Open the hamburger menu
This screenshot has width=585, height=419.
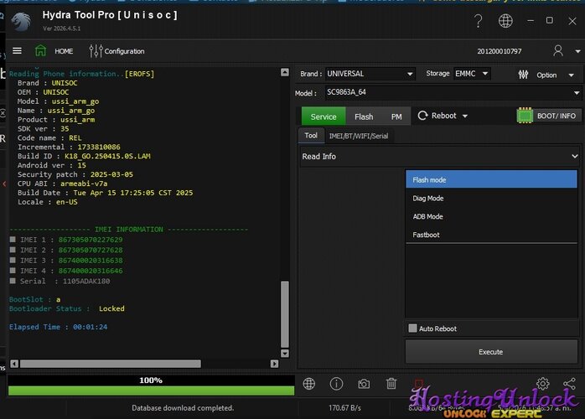tap(17, 51)
